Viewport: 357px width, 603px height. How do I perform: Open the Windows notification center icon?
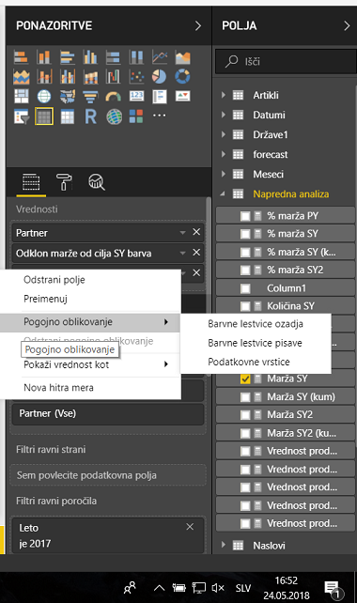coord(334,589)
